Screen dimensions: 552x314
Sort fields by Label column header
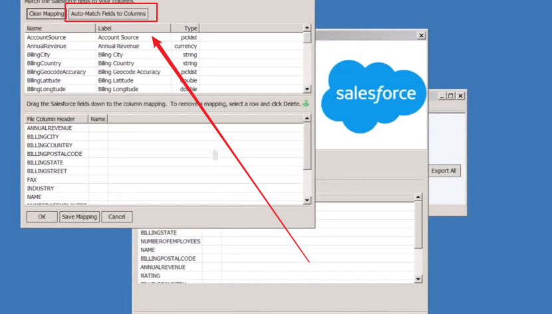133,29
